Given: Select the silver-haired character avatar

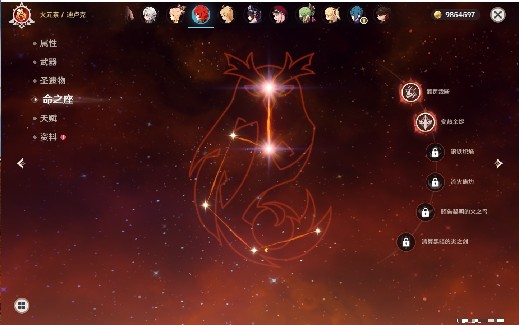Looking at the screenshot, I should [150, 15].
